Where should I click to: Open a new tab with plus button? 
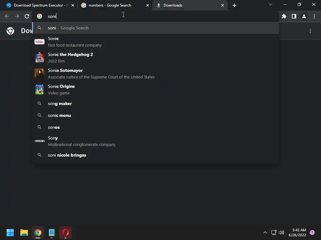pyautogui.click(x=234, y=5)
